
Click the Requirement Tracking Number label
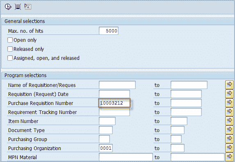point(42,112)
